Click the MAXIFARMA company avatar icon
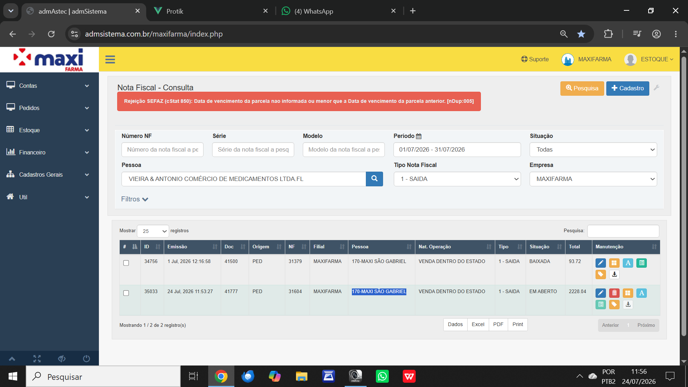 (x=568, y=59)
